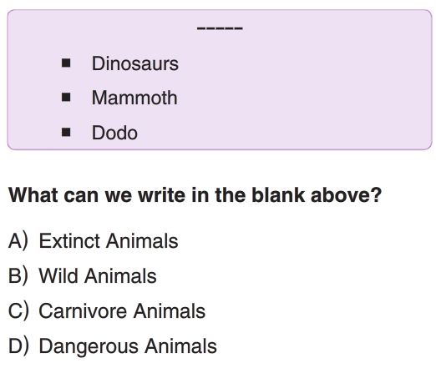Select answer C) Carnivore Animals

pyautogui.click(x=107, y=311)
